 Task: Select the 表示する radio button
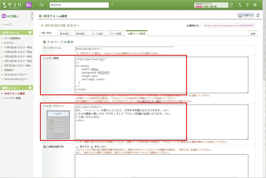tap(77, 147)
